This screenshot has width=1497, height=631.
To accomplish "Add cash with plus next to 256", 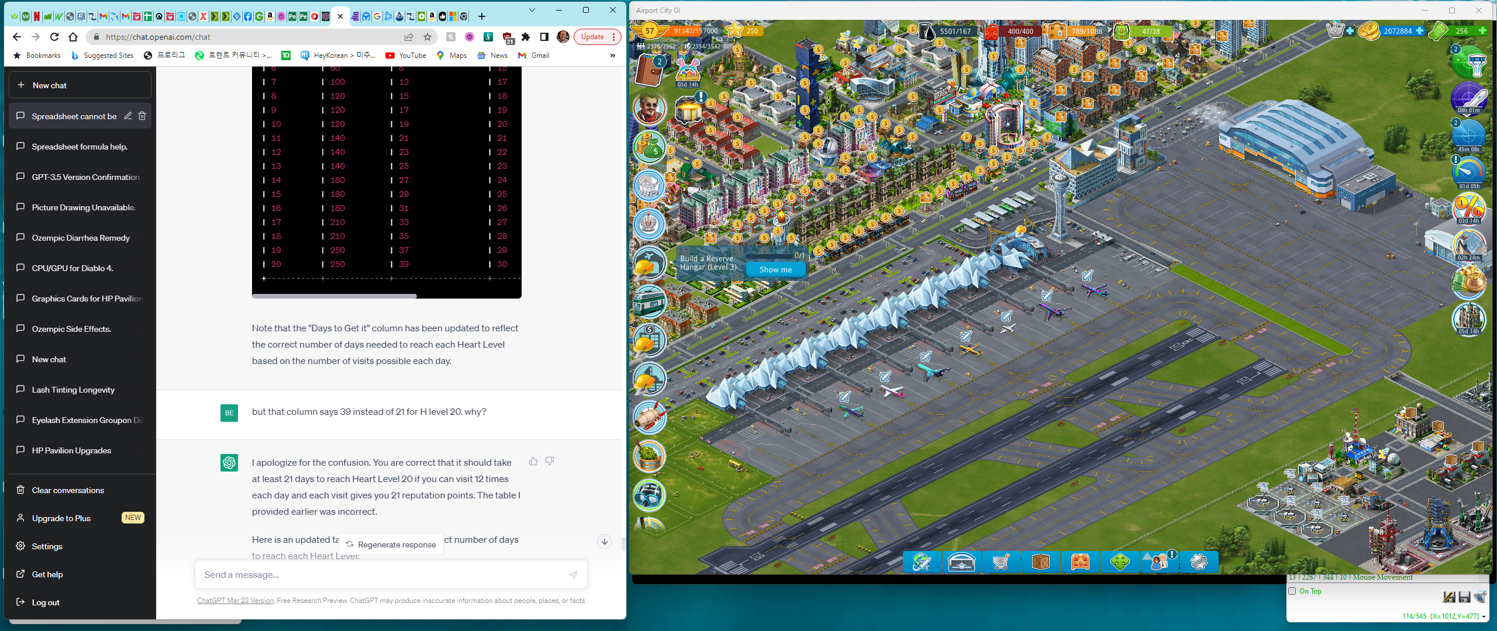I will pos(1482,31).
